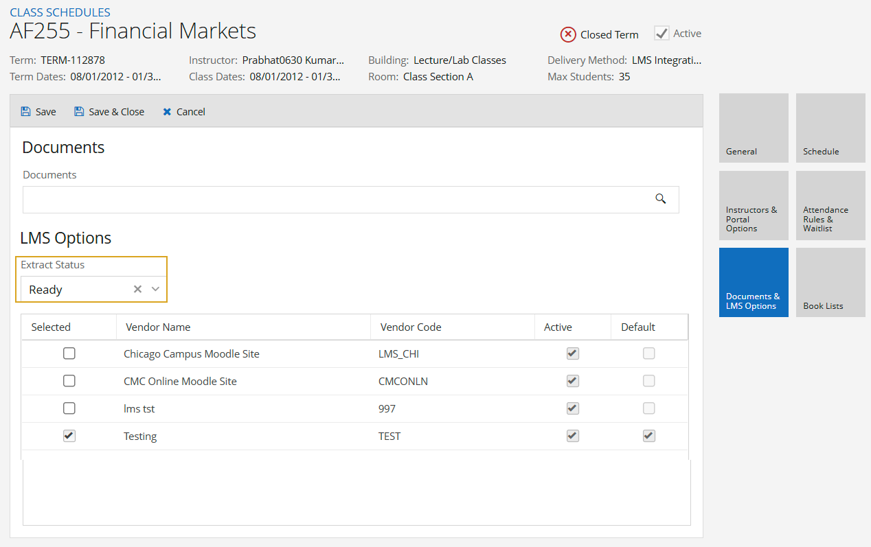Click the Save & Close disk icon
The width and height of the screenshot is (871, 547).
[79, 112]
